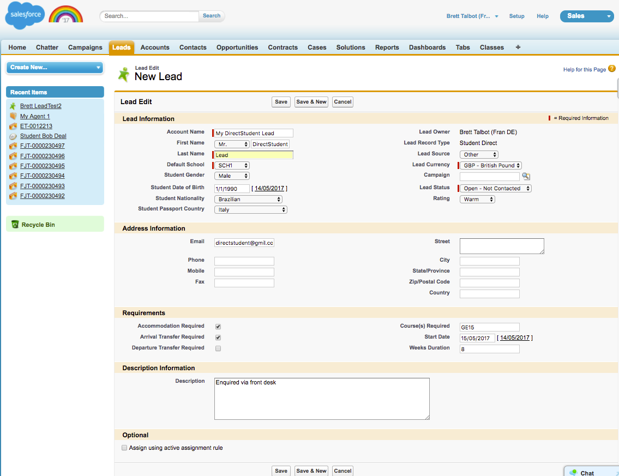Focus the Weeks Duration field
The width and height of the screenshot is (619, 476).
pos(489,349)
